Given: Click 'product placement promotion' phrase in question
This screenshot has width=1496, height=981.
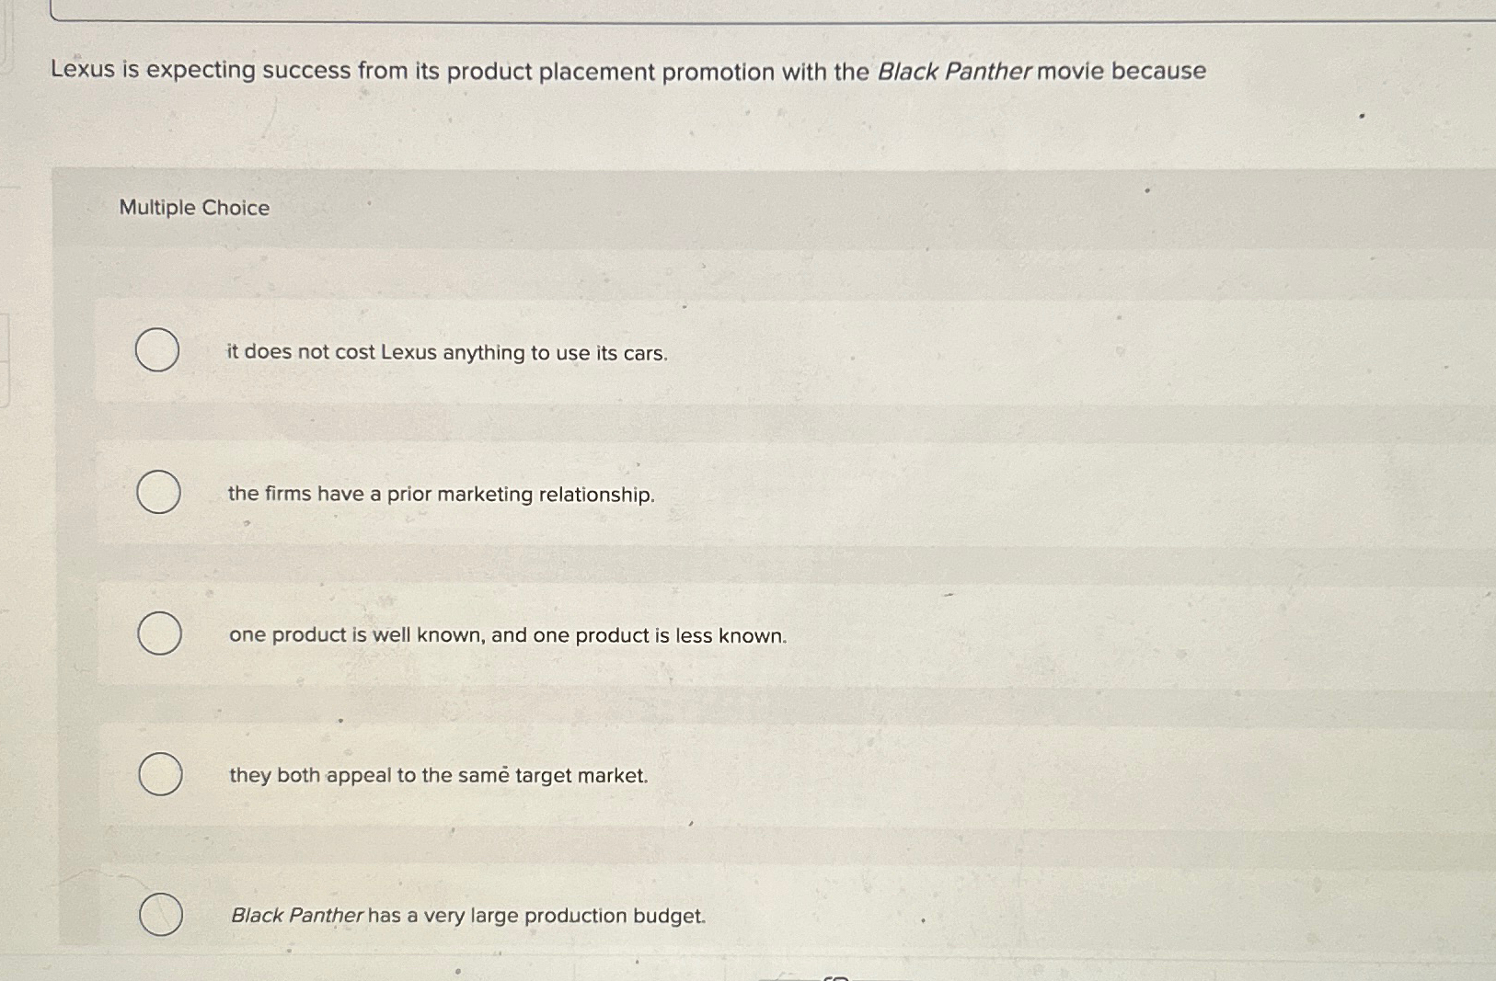Looking at the screenshot, I should pyautogui.click(x=610, y=72).
